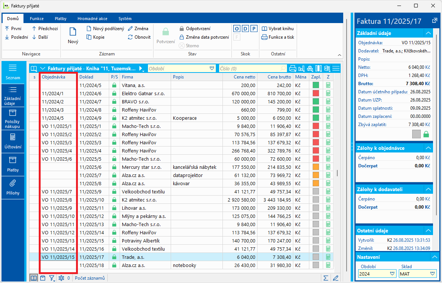Click the Číslo search field

253,68
